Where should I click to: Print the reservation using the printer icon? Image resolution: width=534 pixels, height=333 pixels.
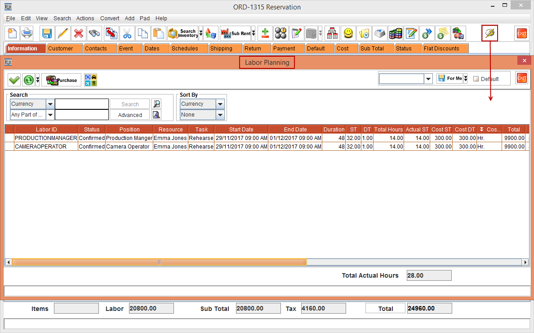27,33
